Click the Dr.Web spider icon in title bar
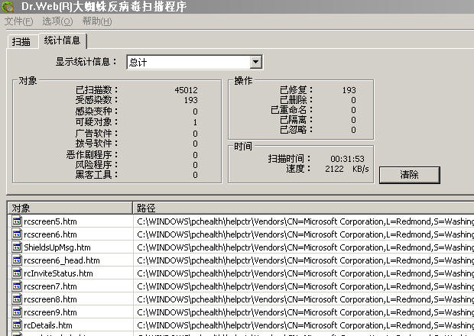Image resolution: width=474 pixels, height=336 pixels. [8, 7]
